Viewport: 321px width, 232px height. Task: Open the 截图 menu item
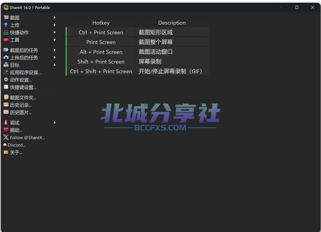pos(30,18)
